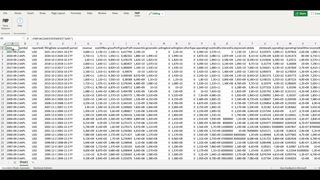
Task: Open the Formulas tab
Action: pos(76,13)
